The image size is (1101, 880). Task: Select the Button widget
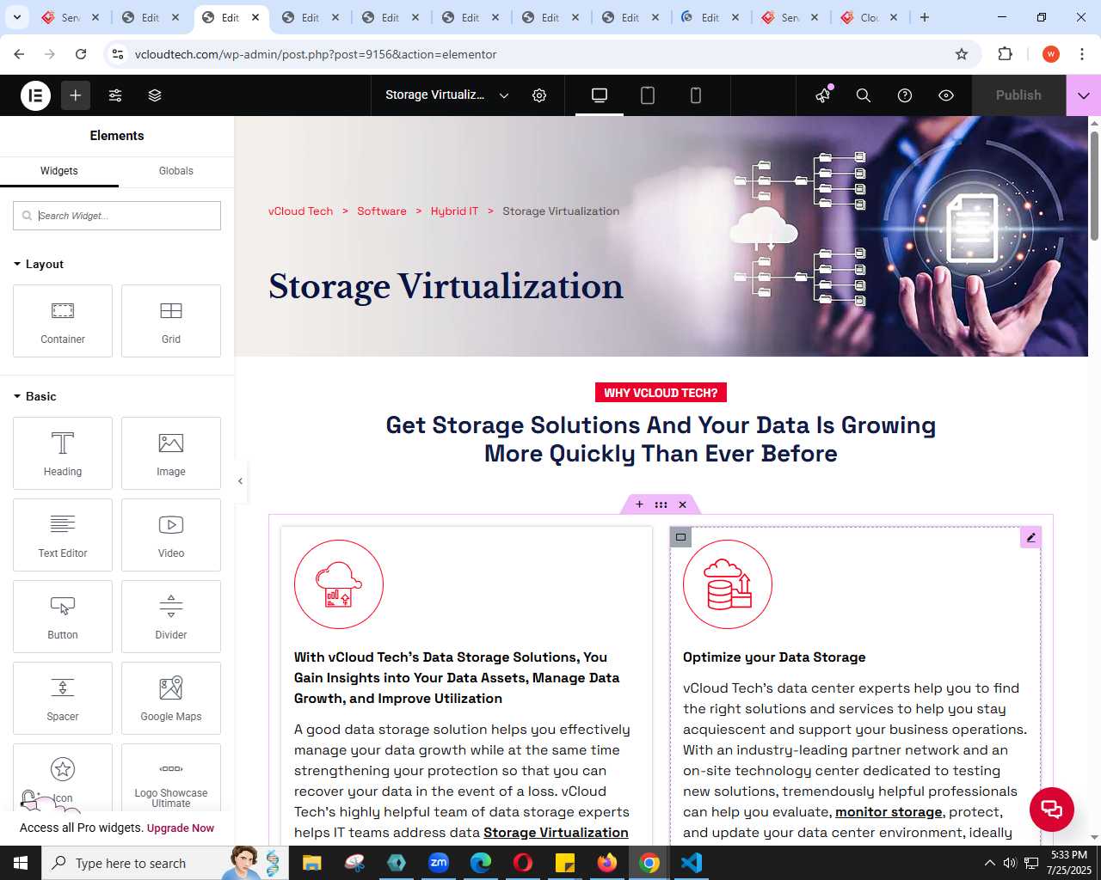coord(63,616)
